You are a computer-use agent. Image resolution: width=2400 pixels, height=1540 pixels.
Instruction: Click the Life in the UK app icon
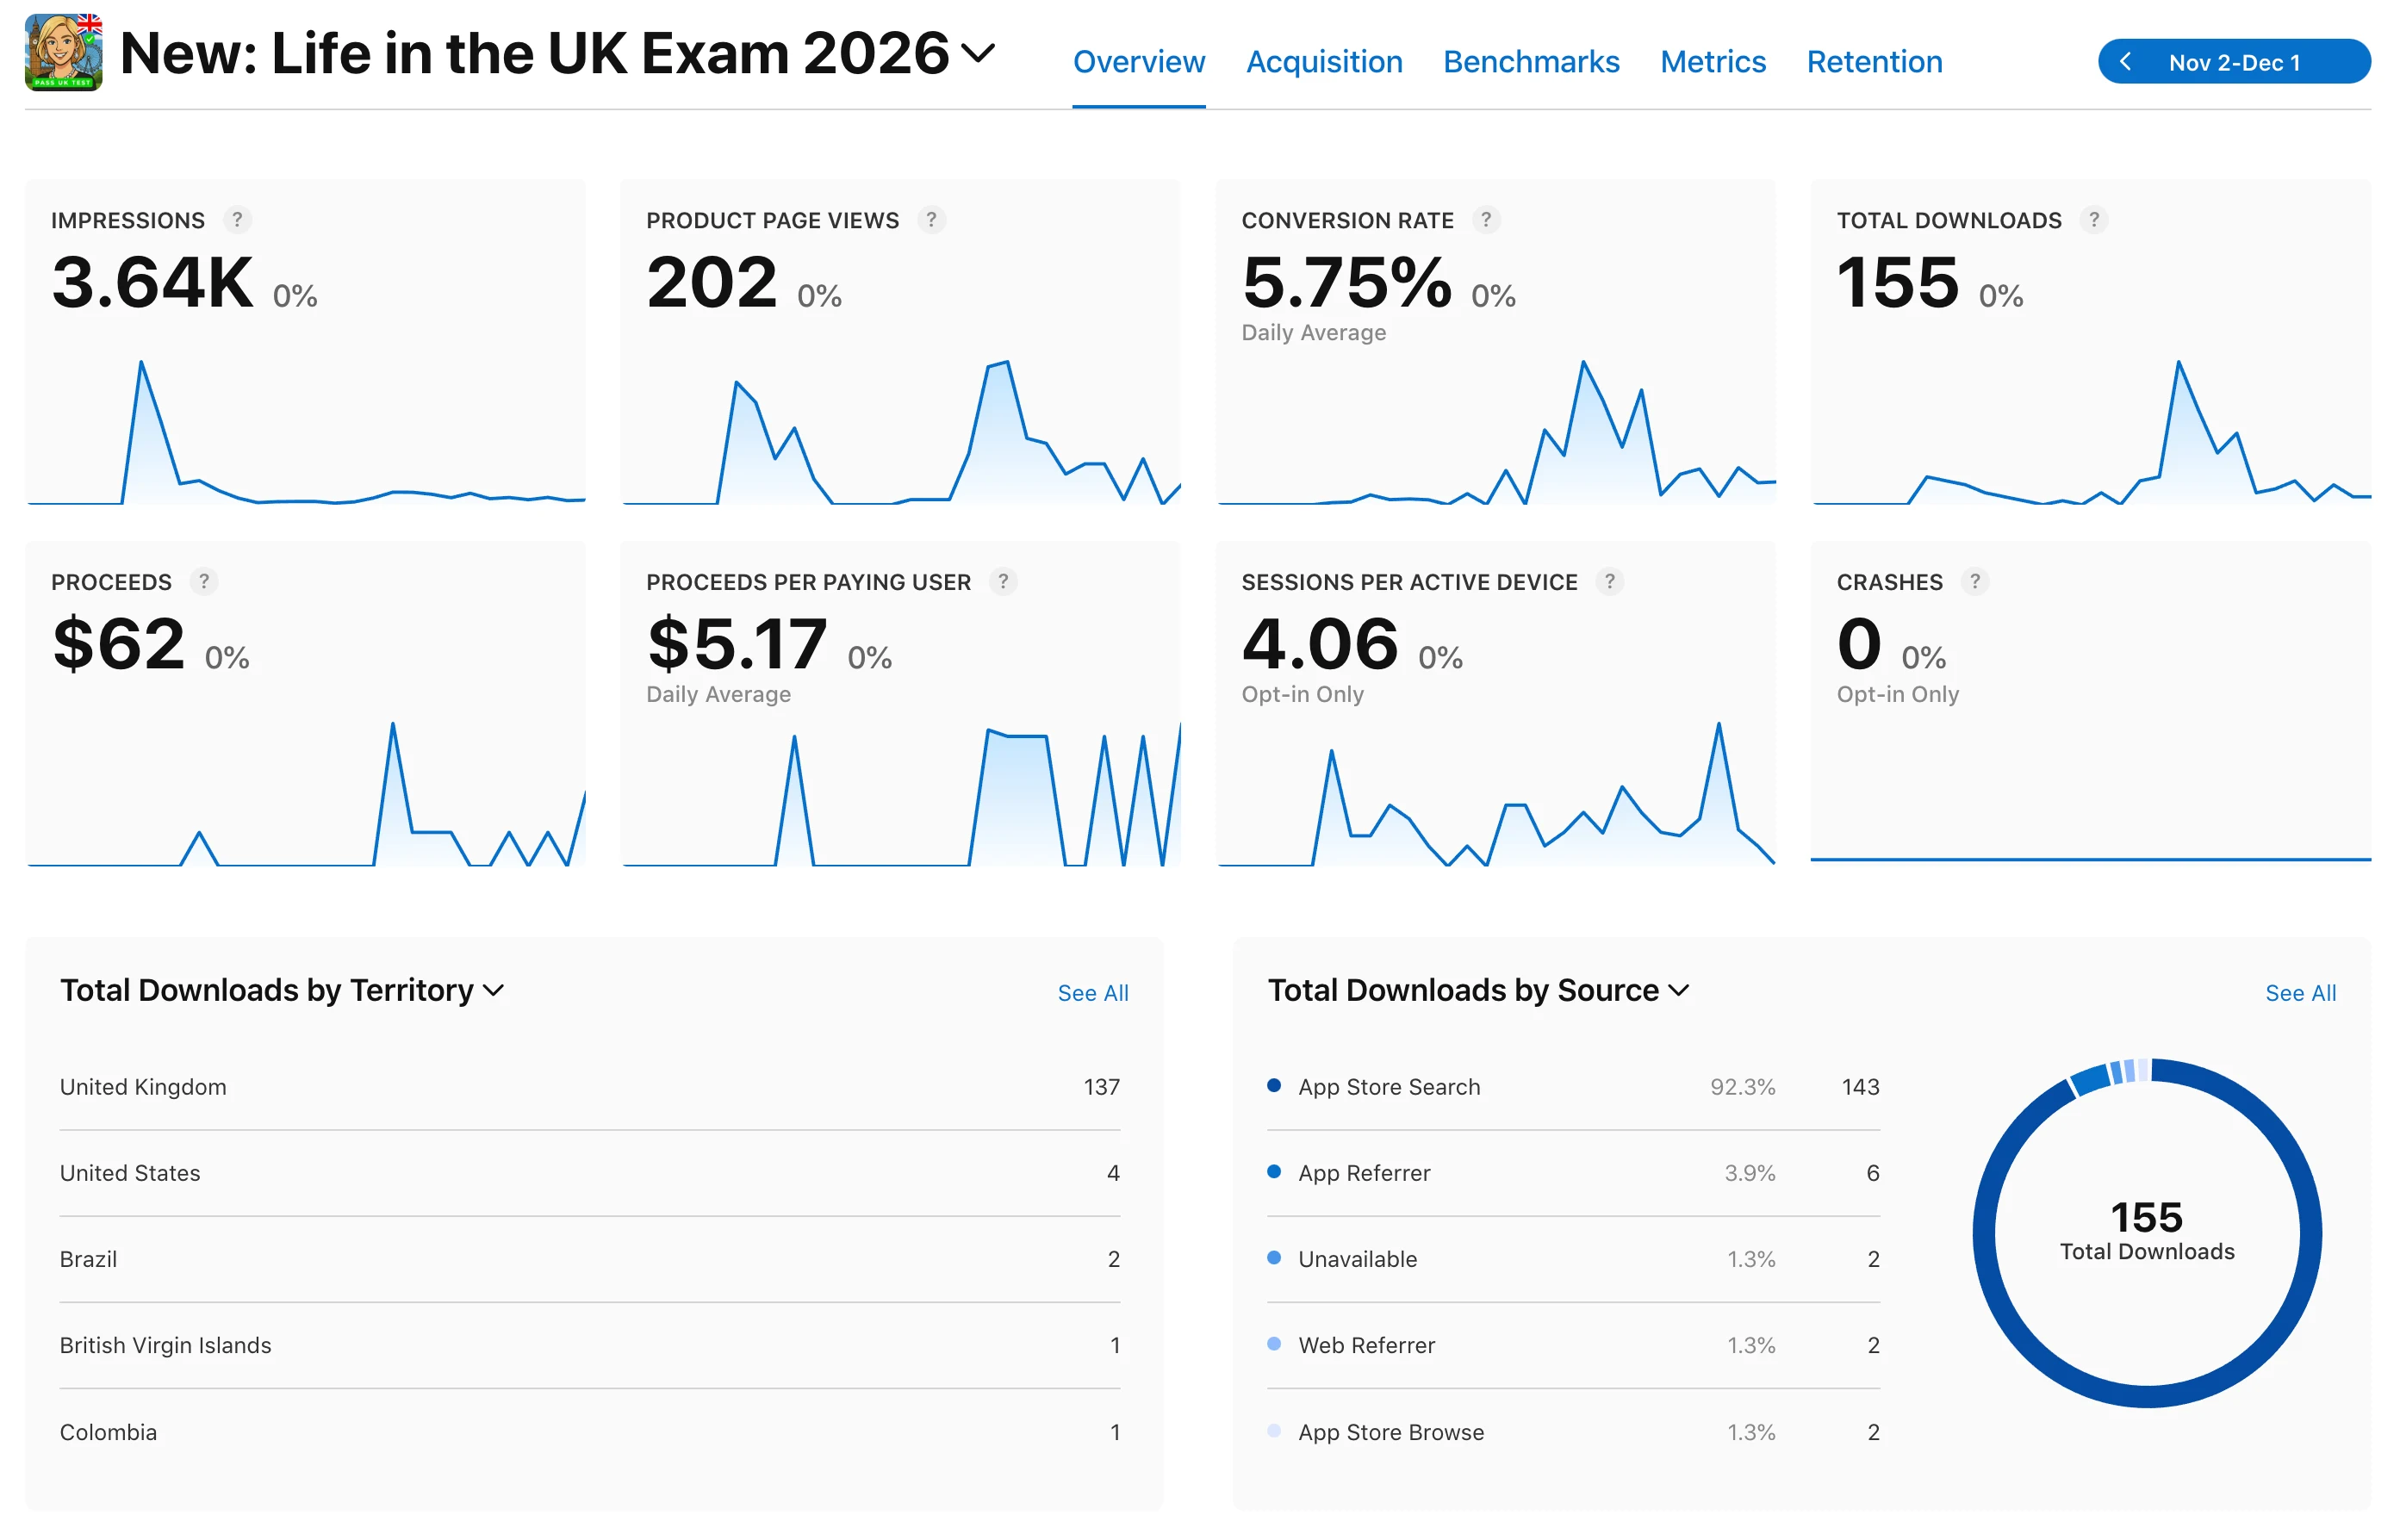(x=64, y=52)
